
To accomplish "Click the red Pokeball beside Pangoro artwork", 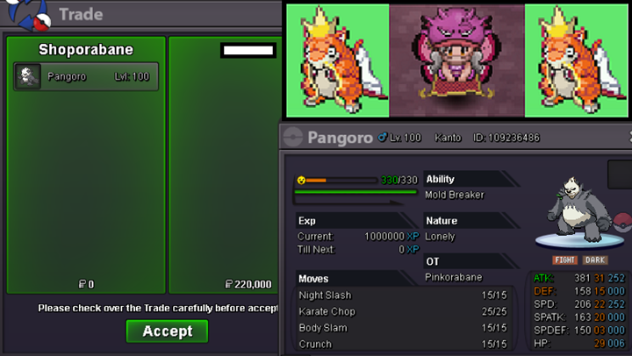I will click(x=622, y=223).
